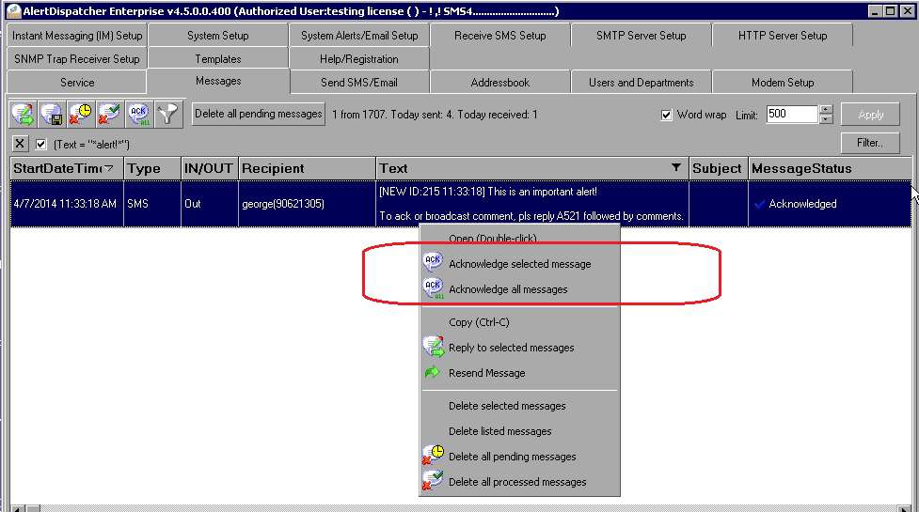Image resolution: width=919 pixels, height=512 pixels.
Task: Switch to the Addressbook tab
Action: [499, 83]
